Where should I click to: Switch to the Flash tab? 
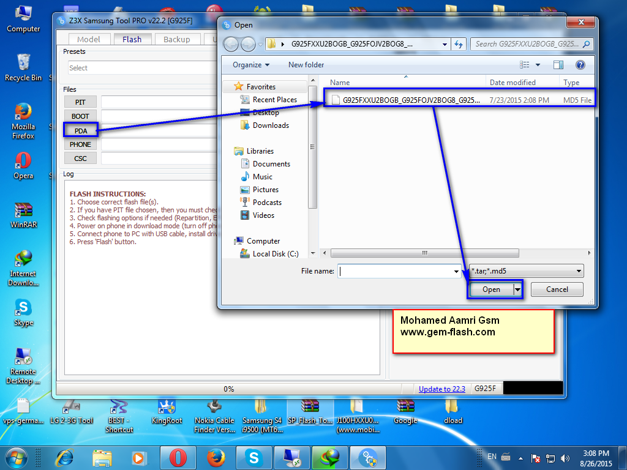click(x=132, y=39)
